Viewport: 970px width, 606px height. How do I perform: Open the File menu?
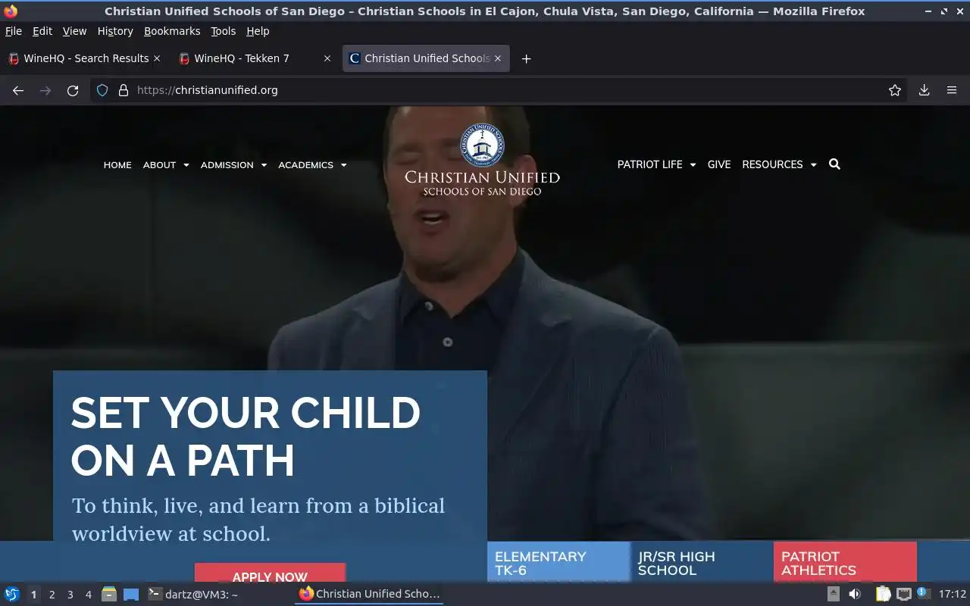click(14, 31)
